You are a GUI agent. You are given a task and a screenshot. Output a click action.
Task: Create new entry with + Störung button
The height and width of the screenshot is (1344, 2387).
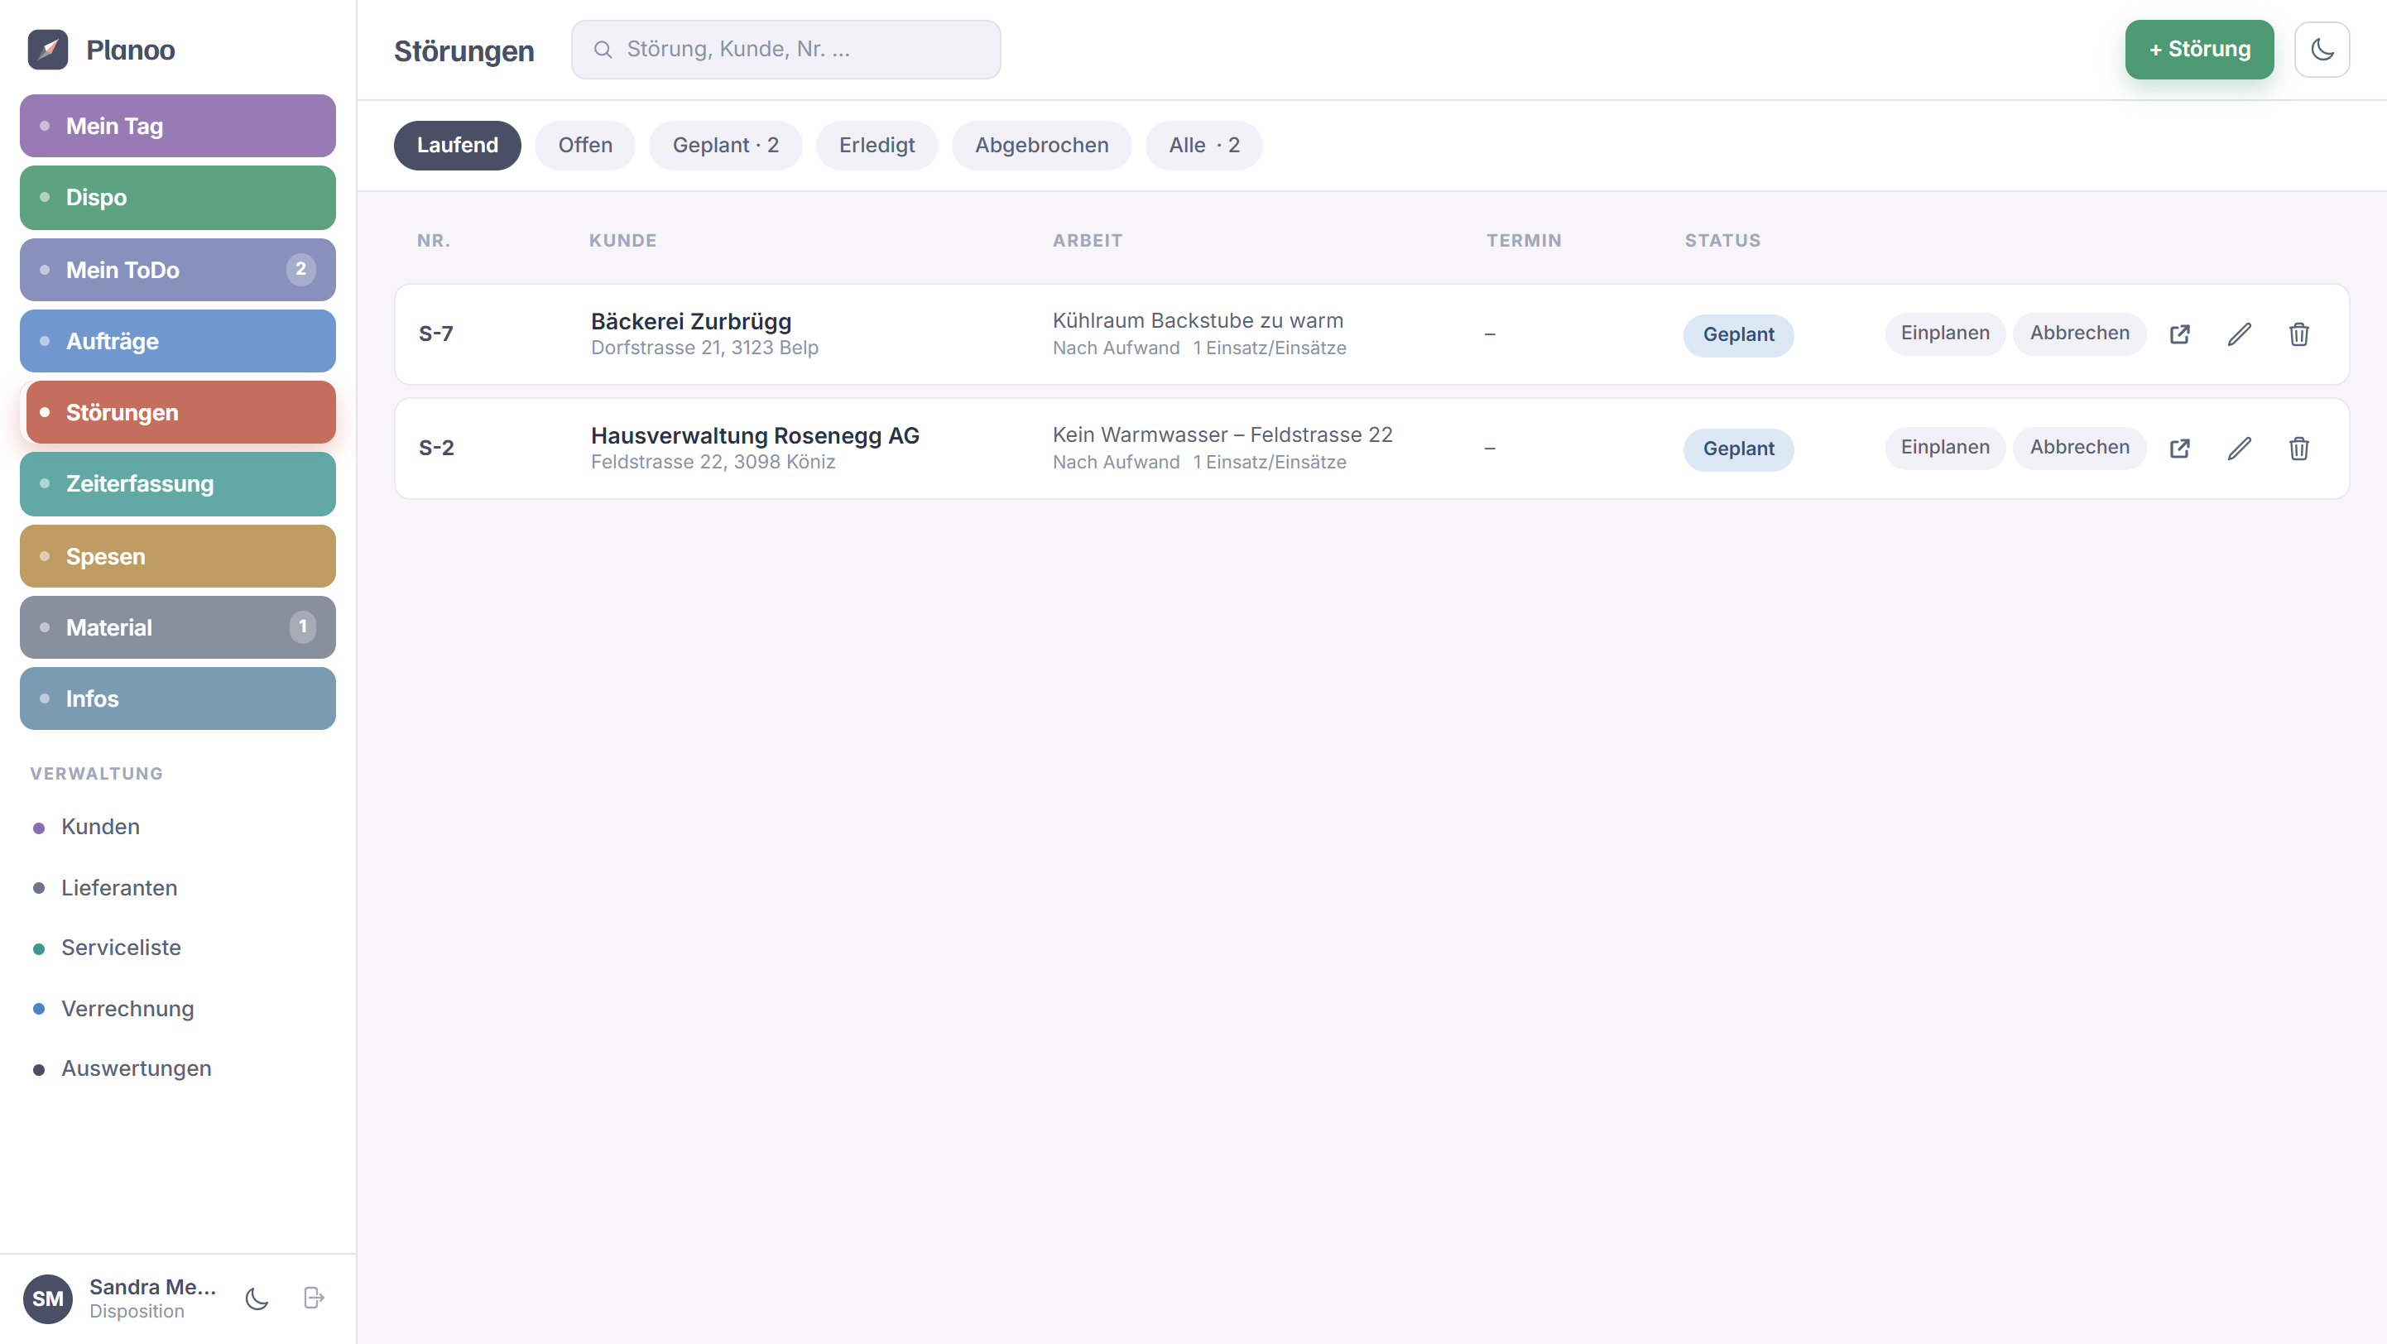pos(2199,49)
